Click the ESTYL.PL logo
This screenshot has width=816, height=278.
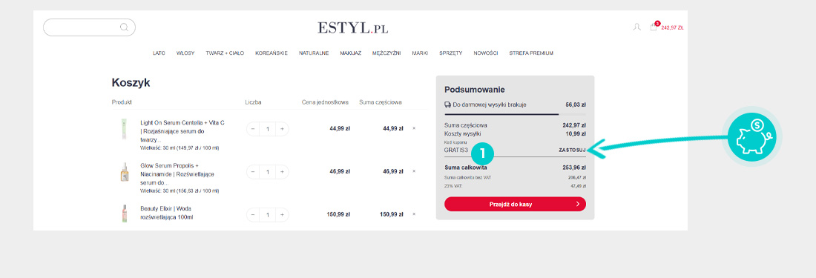353,27
